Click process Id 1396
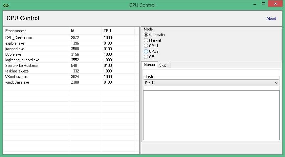 [x=75, y=43]
